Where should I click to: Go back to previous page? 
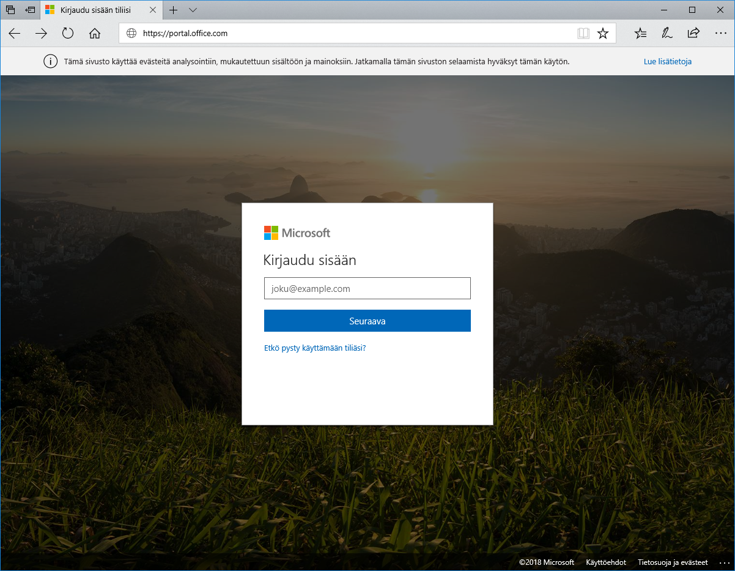point(14,34)
